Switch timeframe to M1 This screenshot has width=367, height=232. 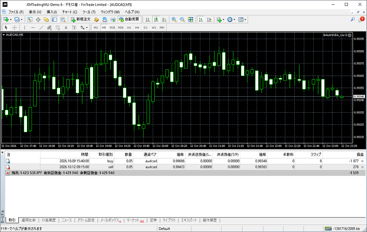tap(96, 28)
